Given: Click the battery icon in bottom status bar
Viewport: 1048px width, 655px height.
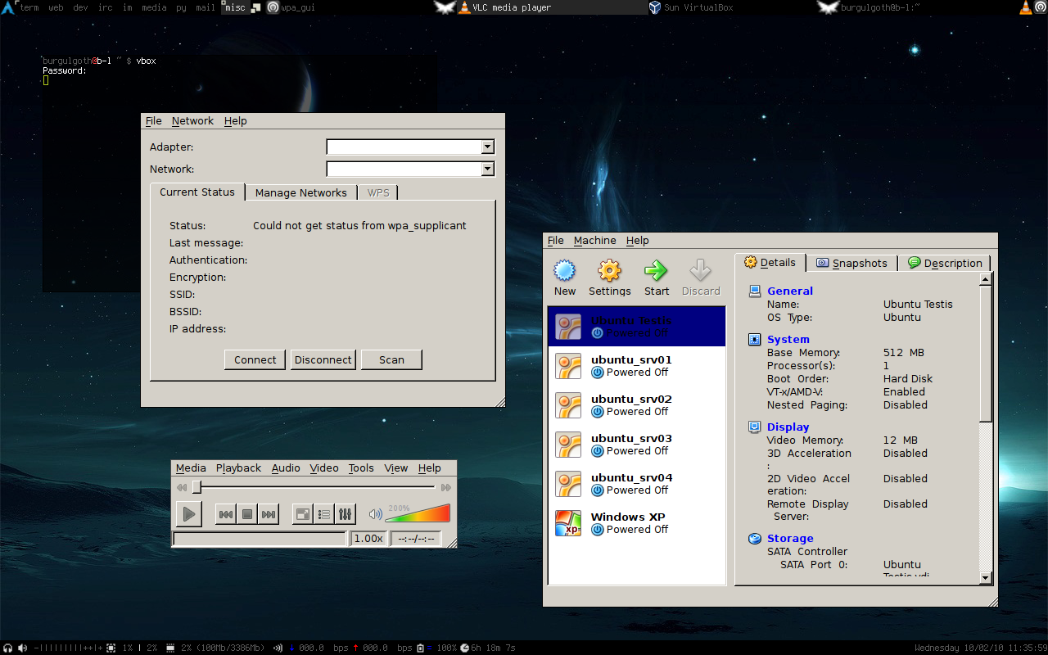Looking at the screenshot, I should 420,648.
